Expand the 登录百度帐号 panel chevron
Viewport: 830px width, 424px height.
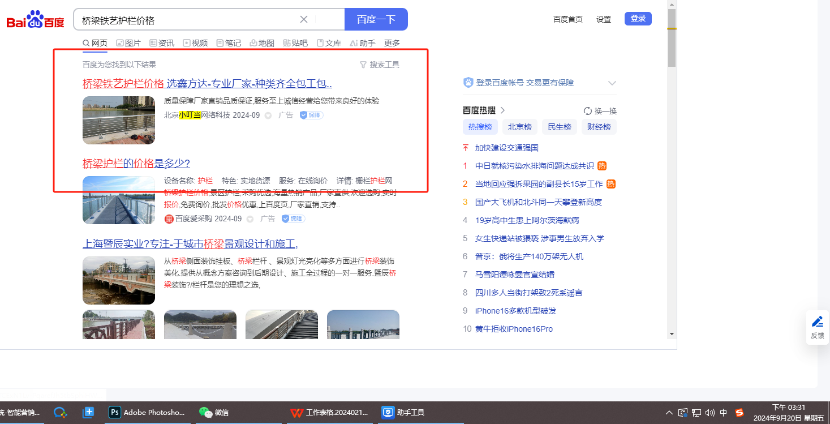pos(612,83)
